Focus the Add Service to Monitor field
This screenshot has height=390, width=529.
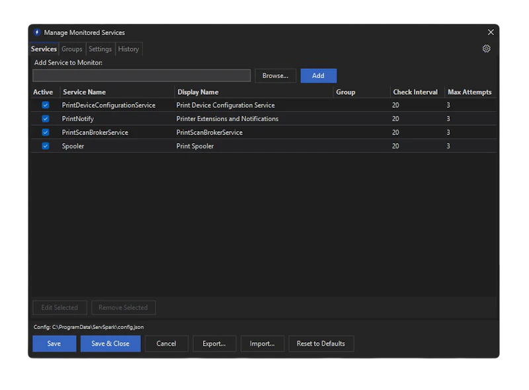click(142, 75)
